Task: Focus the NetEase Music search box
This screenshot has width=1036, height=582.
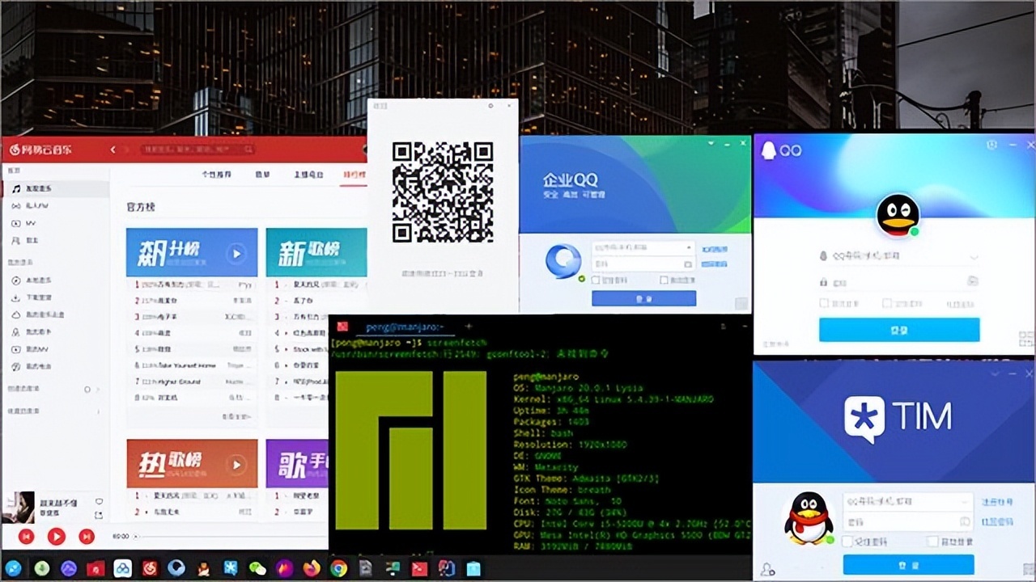Action: click(197, 150)
